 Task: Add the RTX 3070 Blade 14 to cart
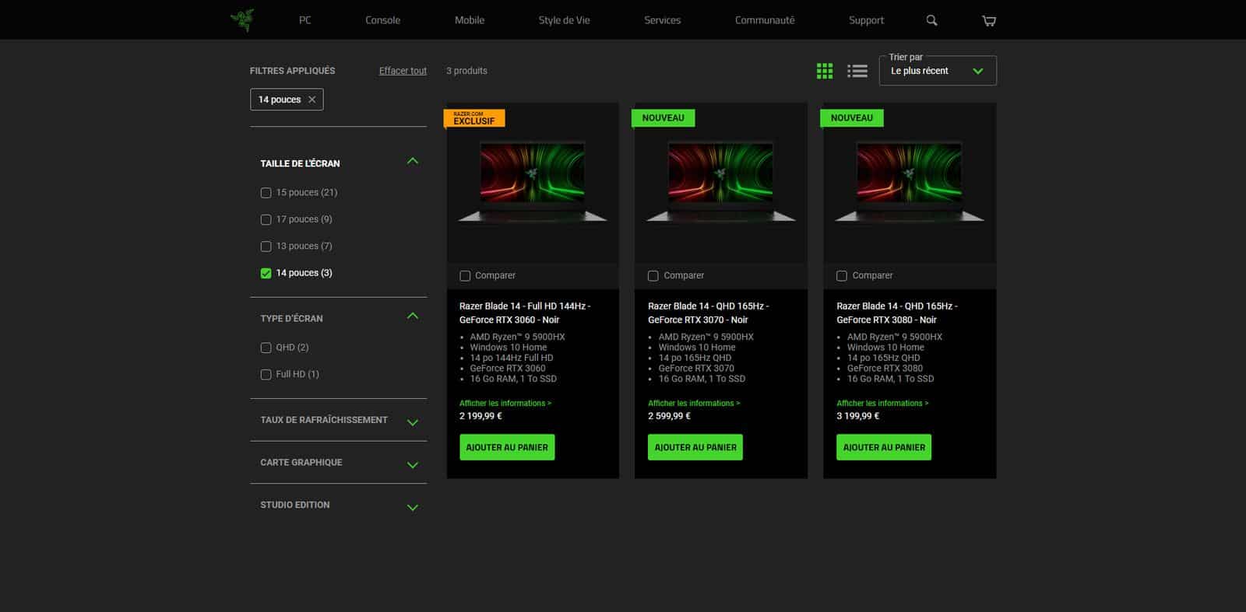click(695, 447)
